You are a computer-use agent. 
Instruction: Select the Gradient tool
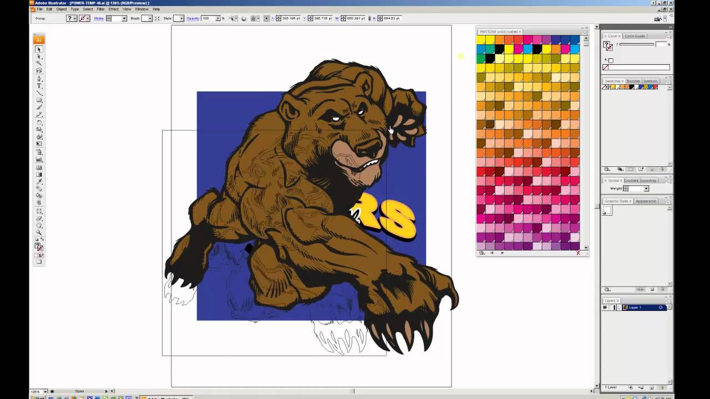point(39,174)
